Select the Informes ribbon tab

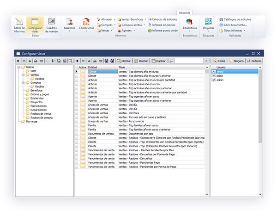point(185,13)
